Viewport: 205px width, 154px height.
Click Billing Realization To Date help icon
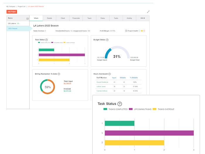click(x=59, y=74)
